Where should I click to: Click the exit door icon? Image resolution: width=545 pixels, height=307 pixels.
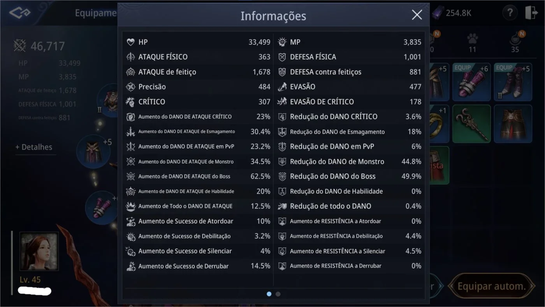(531, 13)
